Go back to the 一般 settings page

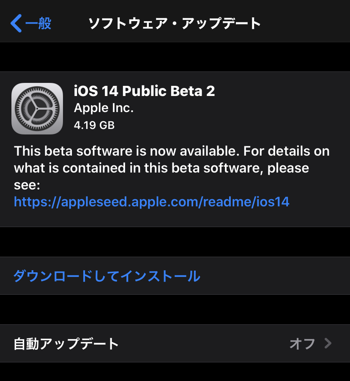pos(31,23)
